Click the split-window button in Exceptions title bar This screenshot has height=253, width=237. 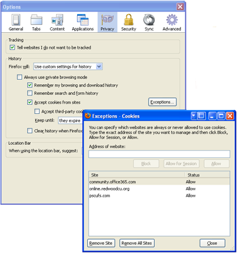point(201,116)
